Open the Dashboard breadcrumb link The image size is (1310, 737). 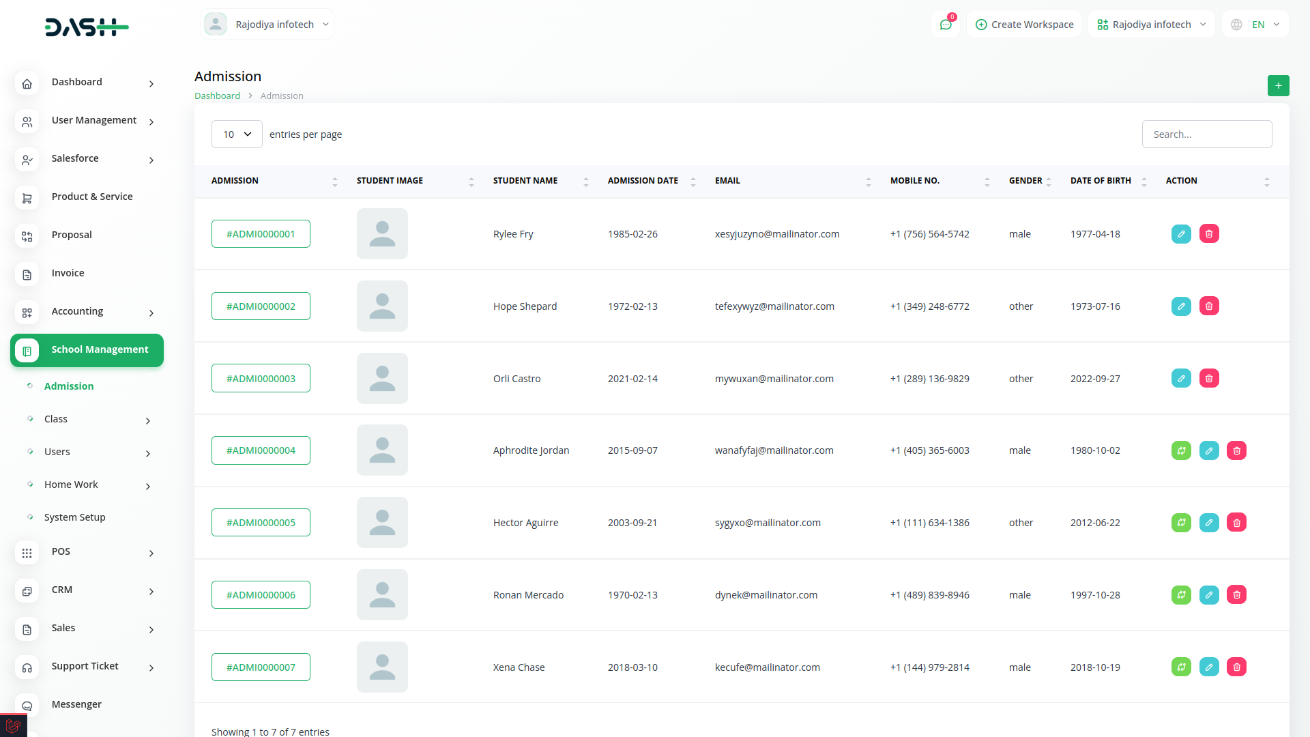point(217,96)
